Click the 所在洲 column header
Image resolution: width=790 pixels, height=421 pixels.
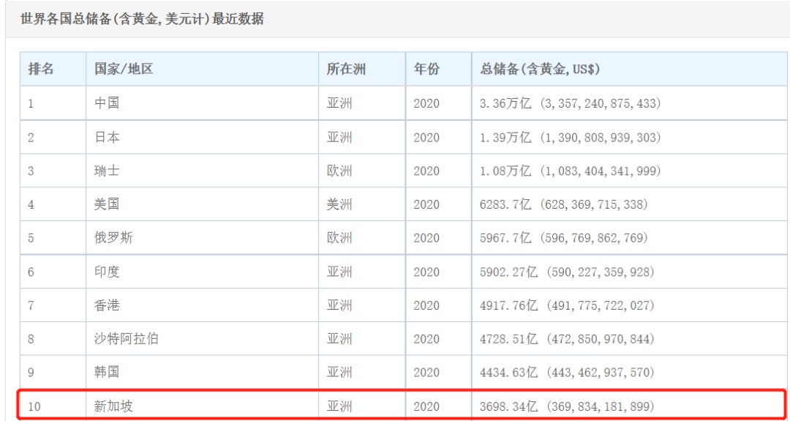click(362, 69)
